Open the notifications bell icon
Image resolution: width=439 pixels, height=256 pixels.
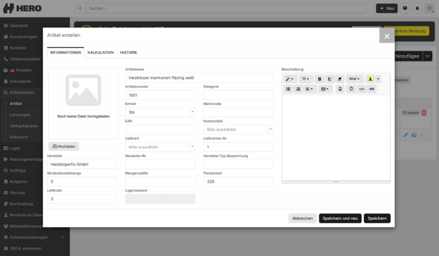[417, 8]
